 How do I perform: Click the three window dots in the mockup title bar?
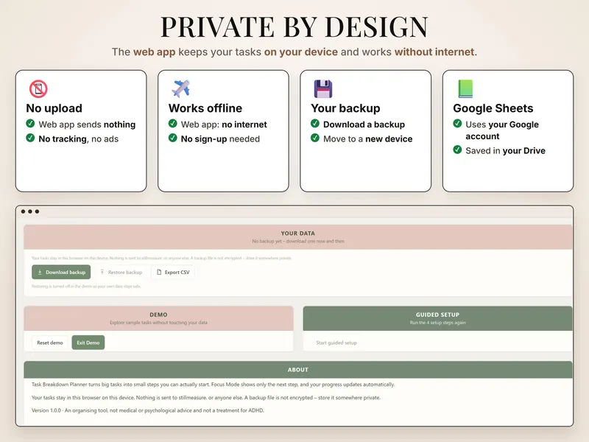(x=30, y=211)
